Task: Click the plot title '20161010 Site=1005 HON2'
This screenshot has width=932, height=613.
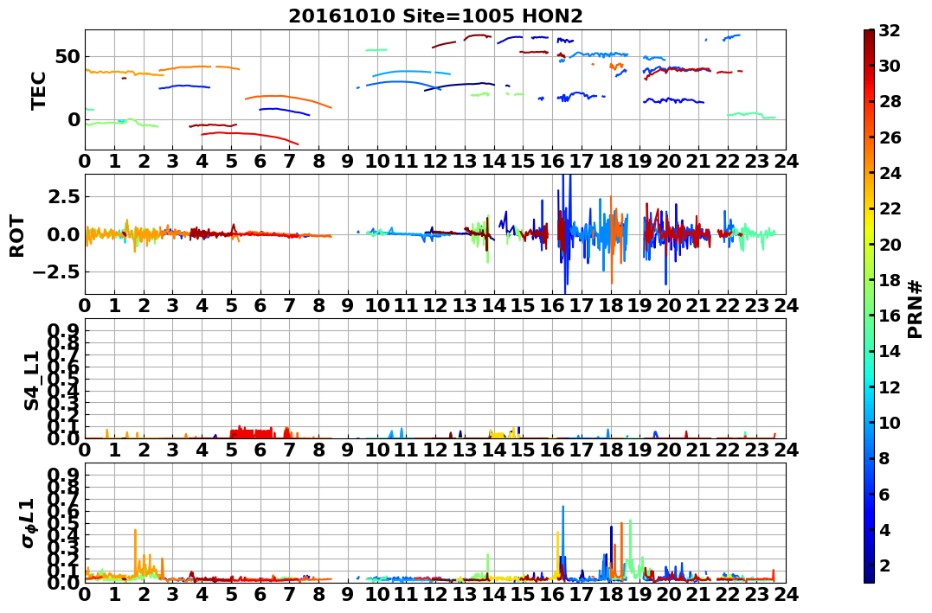Action: click(x=435, y=16)
